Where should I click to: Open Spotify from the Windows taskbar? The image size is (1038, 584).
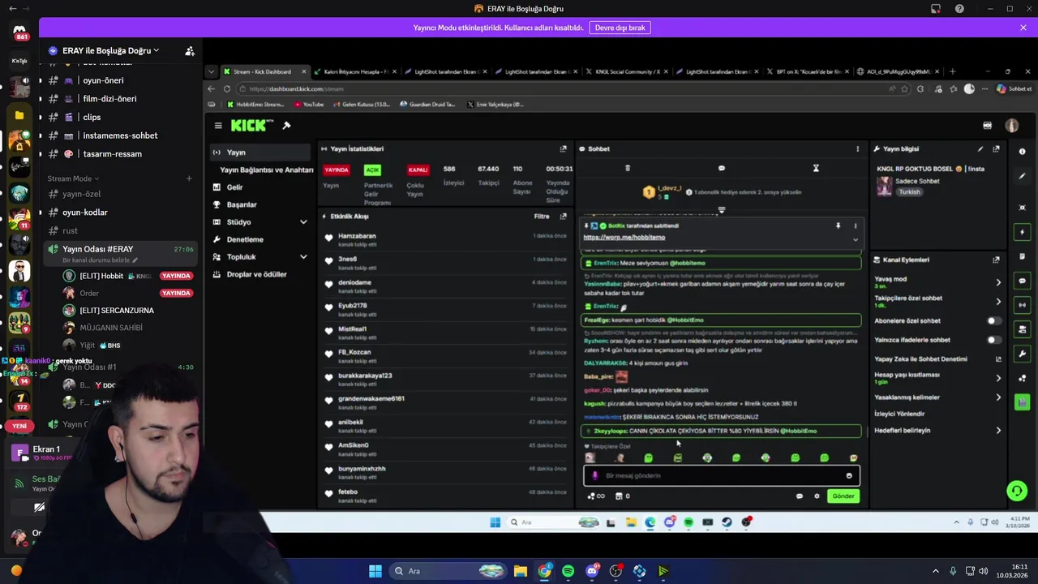pyautogui.click(x=568, y=571)
